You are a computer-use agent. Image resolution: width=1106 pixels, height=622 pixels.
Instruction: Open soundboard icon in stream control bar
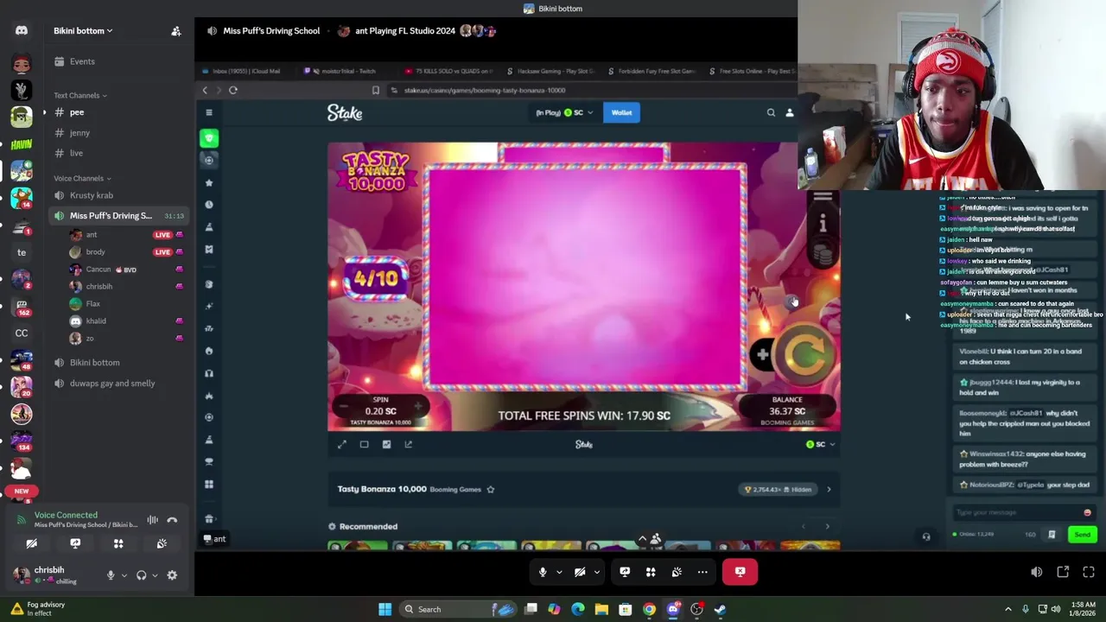(677, 572)
